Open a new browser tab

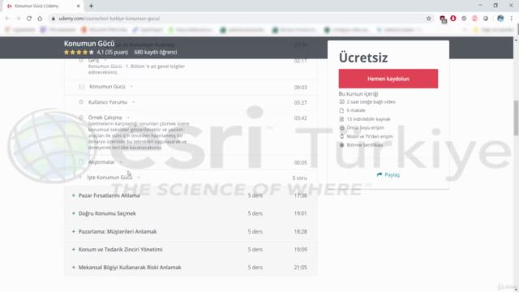(91, 6)
